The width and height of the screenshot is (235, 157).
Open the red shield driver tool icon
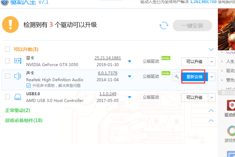(x=231, y=105)
